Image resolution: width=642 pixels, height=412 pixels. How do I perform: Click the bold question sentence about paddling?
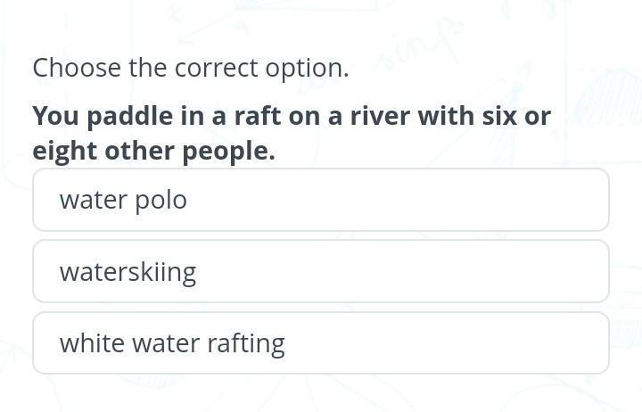[x=292, y=133]
